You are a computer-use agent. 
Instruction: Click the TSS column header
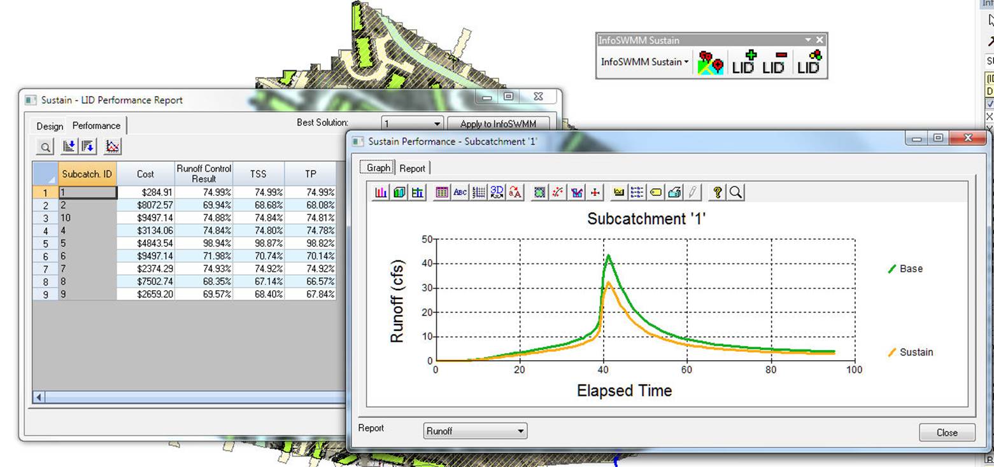259,174
